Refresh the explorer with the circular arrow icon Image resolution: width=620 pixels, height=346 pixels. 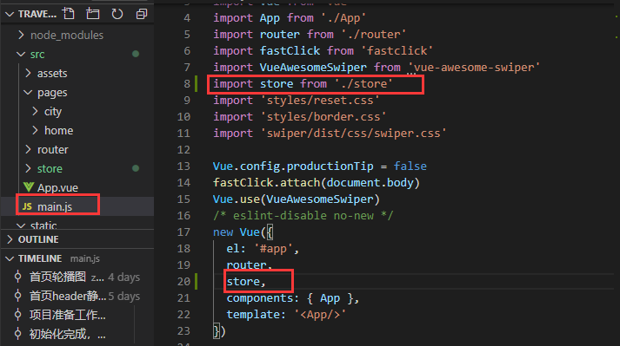coord(117,14)
